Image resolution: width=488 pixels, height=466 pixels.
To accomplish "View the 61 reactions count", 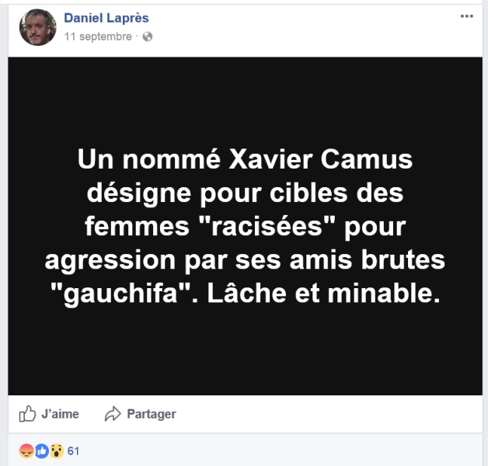I will coord(74,450).
